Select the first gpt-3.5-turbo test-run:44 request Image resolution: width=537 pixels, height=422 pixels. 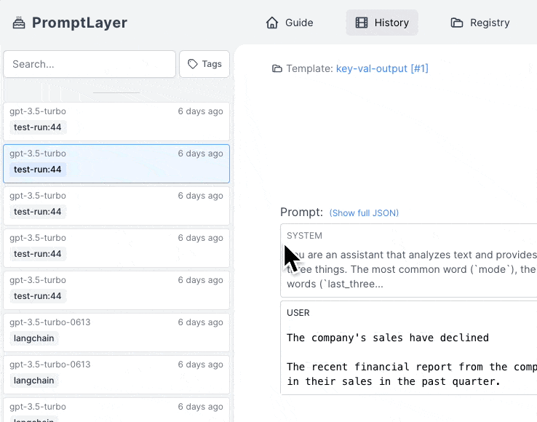click(x=116, y=122)
